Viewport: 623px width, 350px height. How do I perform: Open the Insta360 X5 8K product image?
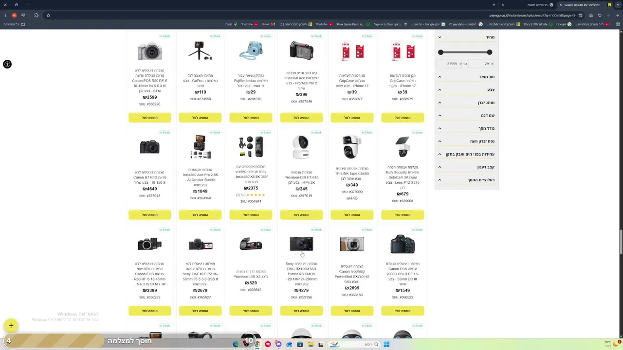pyautogui.click(x=251, y=147)
